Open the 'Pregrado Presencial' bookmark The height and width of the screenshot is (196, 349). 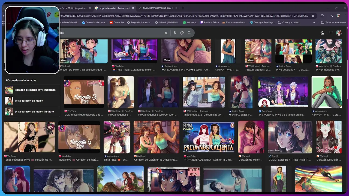139,23
